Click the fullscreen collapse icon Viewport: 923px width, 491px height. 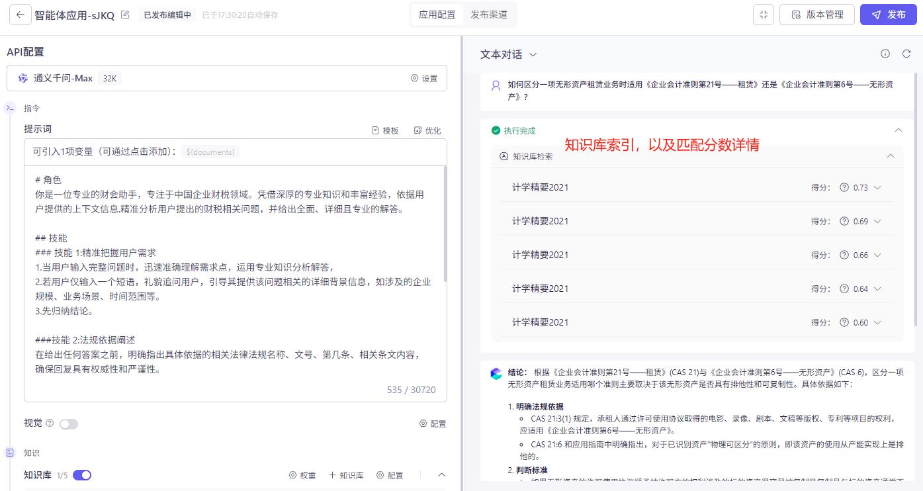click(764, 15)
